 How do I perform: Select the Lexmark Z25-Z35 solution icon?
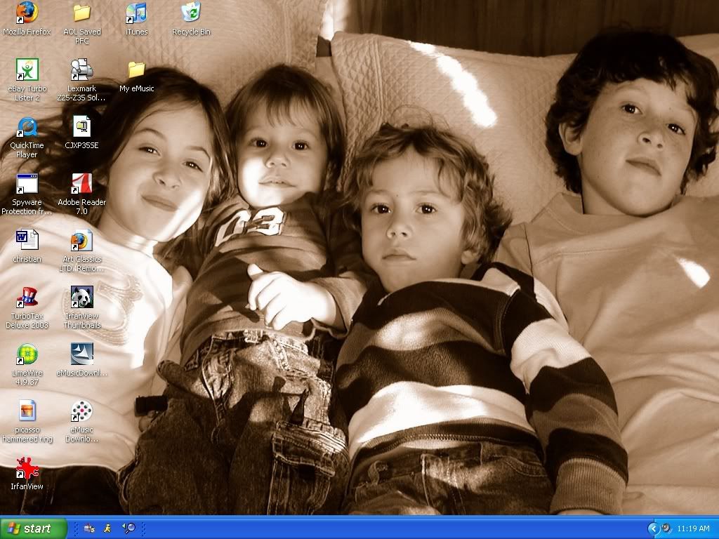[x=81, y=69]
